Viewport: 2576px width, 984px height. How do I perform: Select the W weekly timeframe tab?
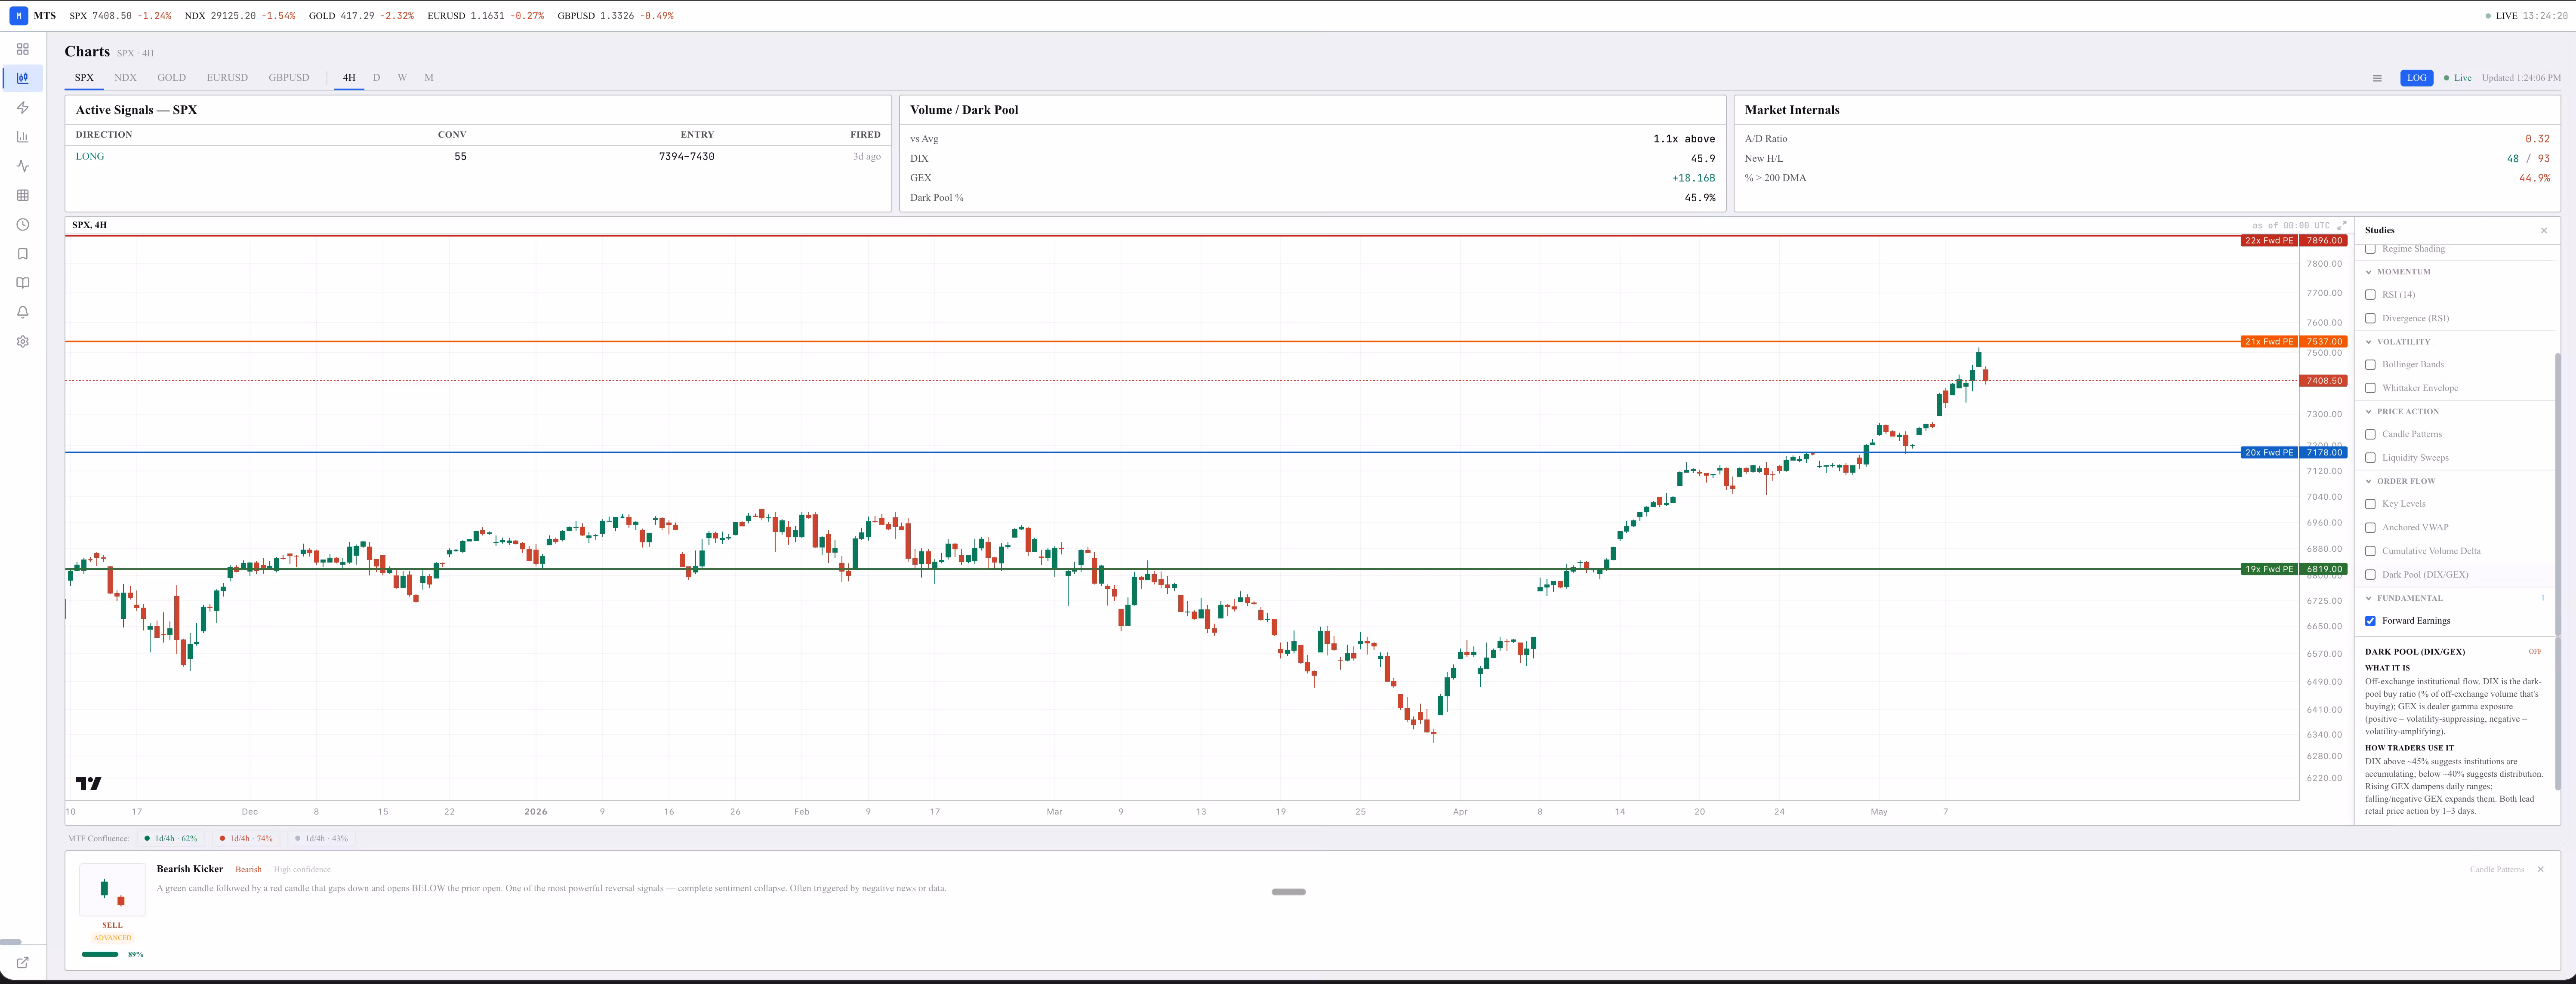coord(402,78)
